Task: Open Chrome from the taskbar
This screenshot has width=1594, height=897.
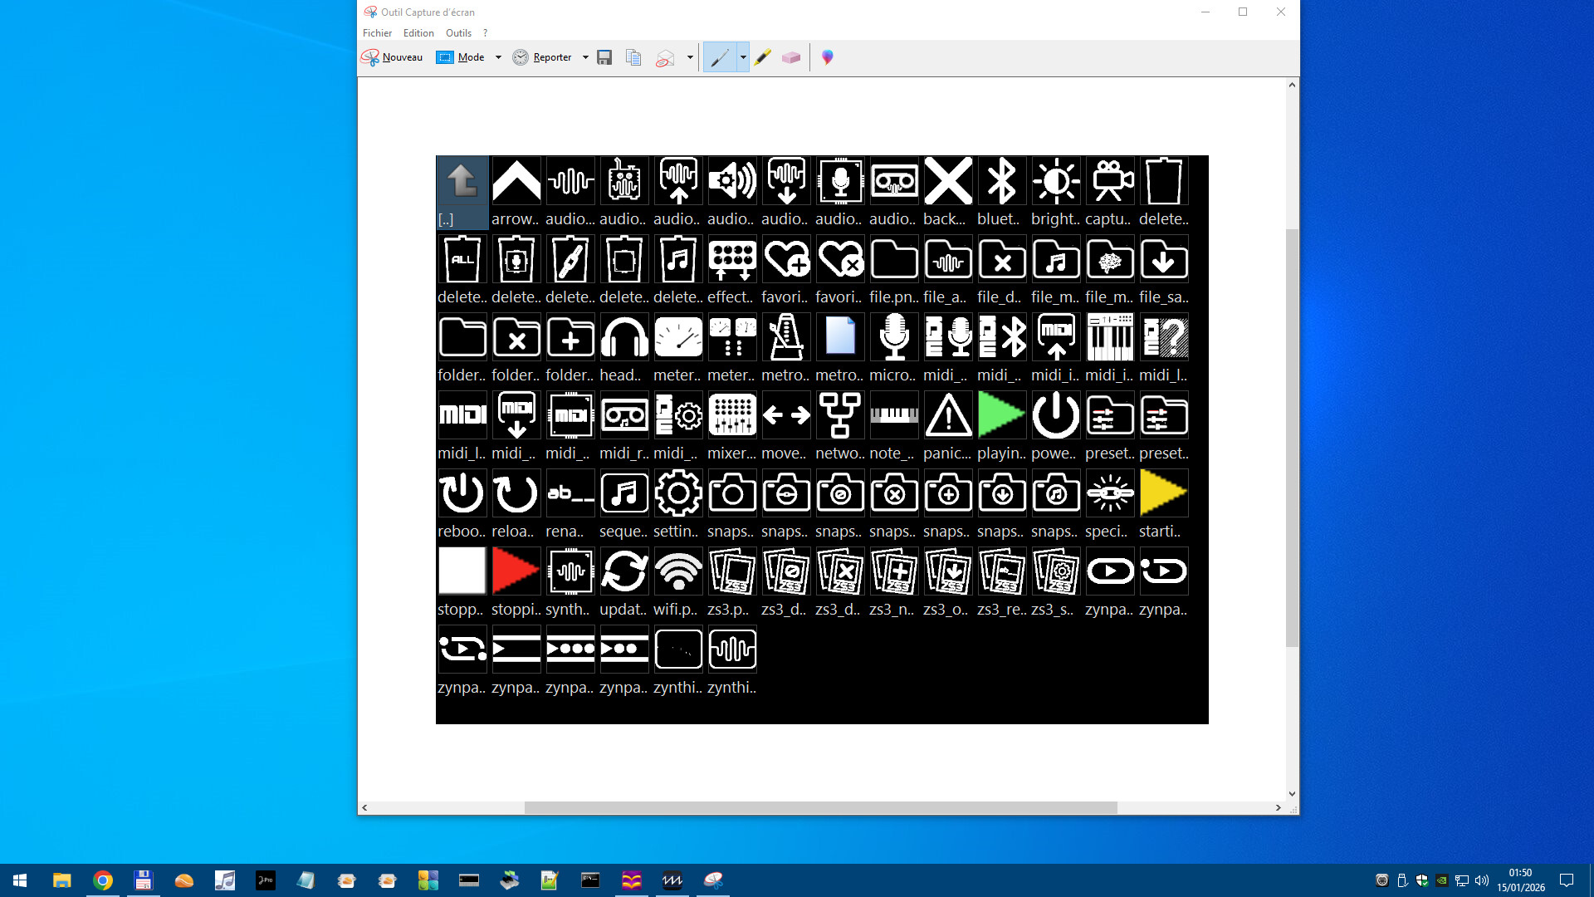Action: 103,880
